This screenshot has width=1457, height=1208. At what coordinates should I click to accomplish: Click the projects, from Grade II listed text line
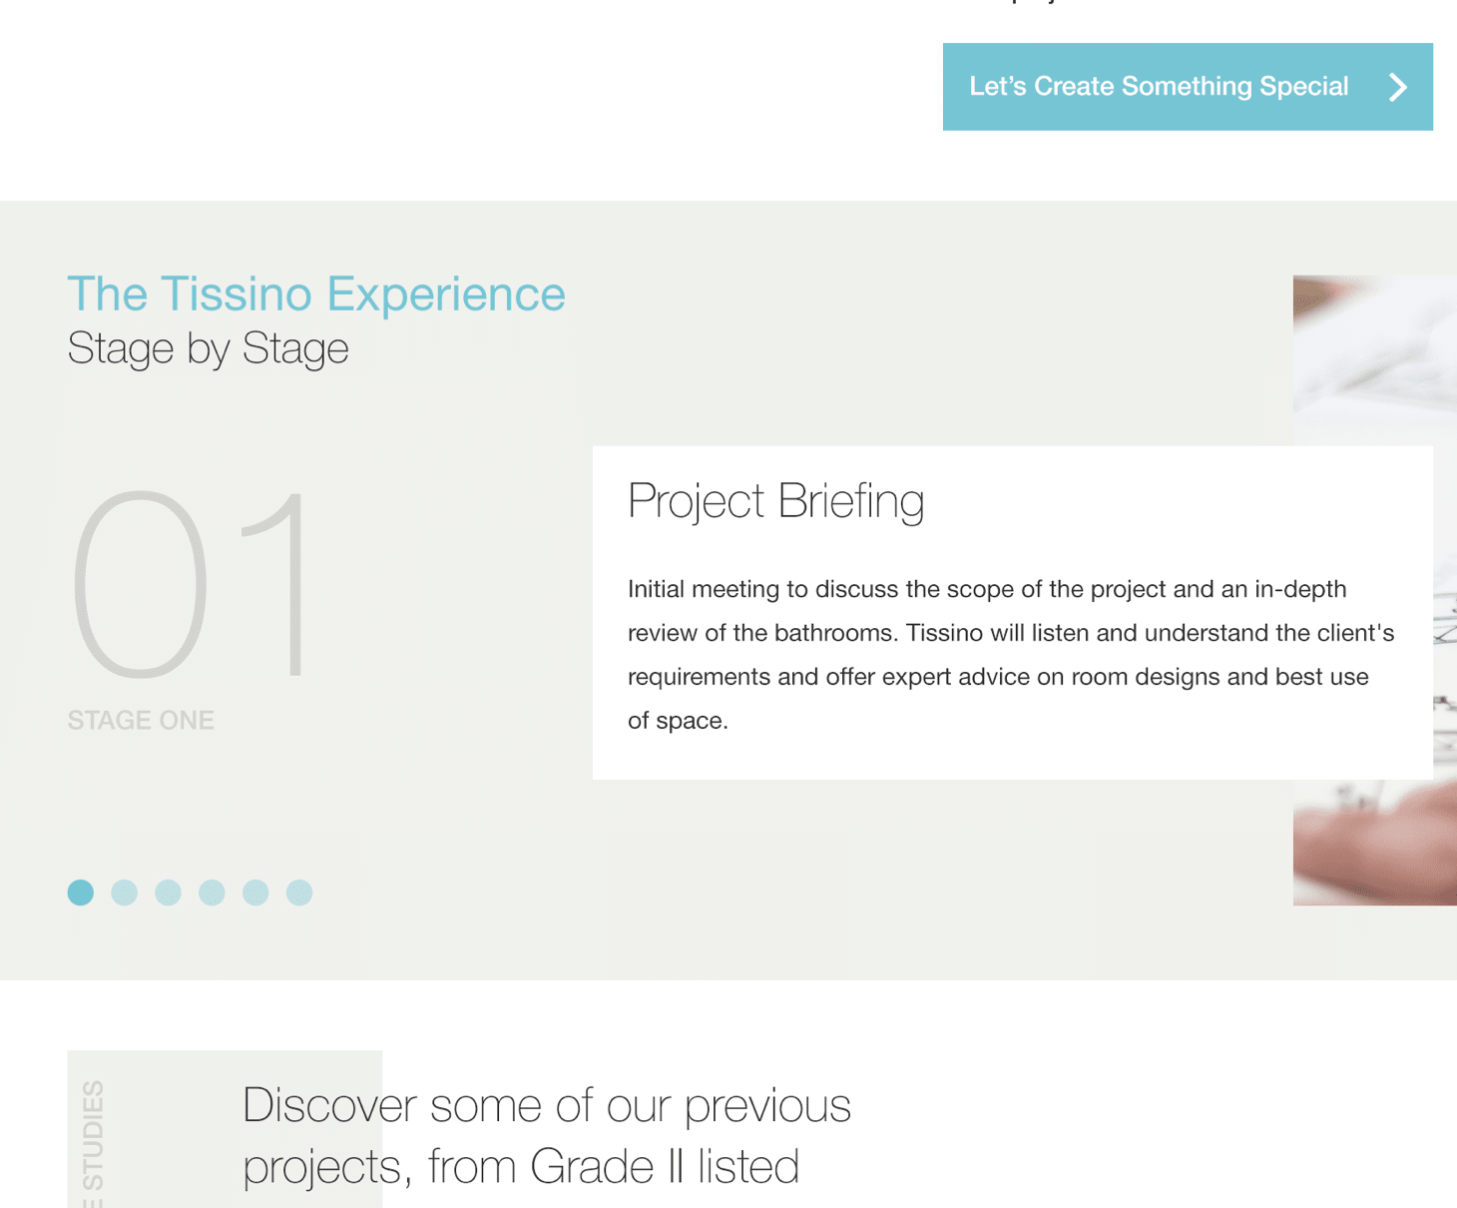click(x=520, y=1166)
